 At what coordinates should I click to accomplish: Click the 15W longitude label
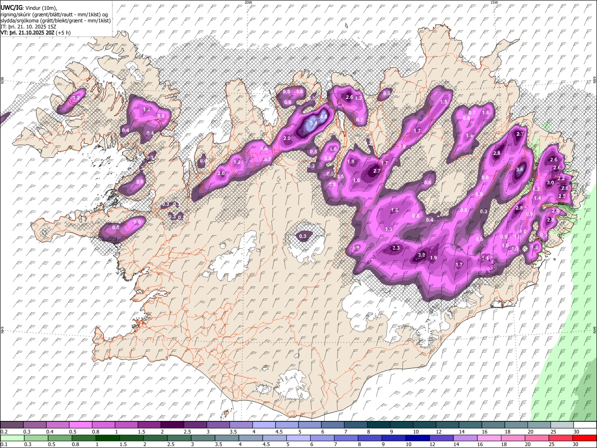click(494, 2)
